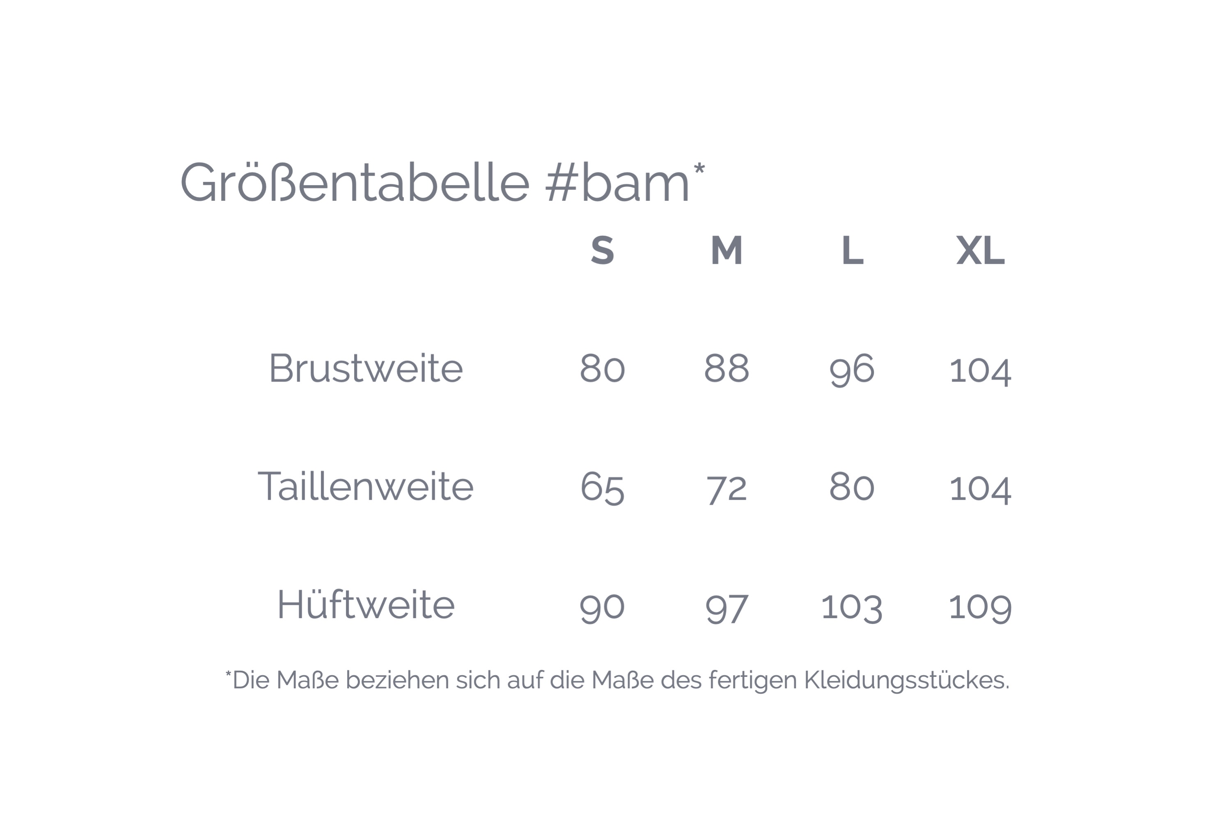Click Taillenweite value 65
The width and height of the screenshot is (1231, 821).
point(602,488)
